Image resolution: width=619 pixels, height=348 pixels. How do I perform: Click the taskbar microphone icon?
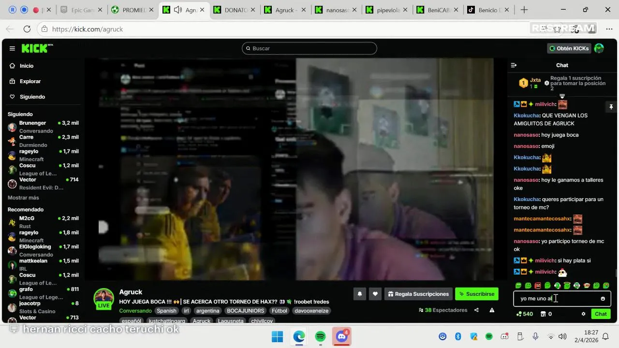tap(535, 336)
